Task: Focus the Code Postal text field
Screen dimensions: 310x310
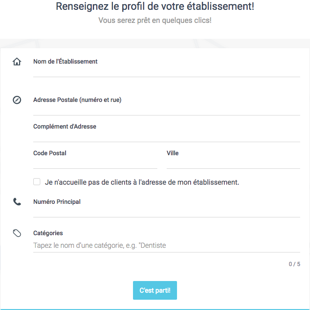Action: (95, 162)
